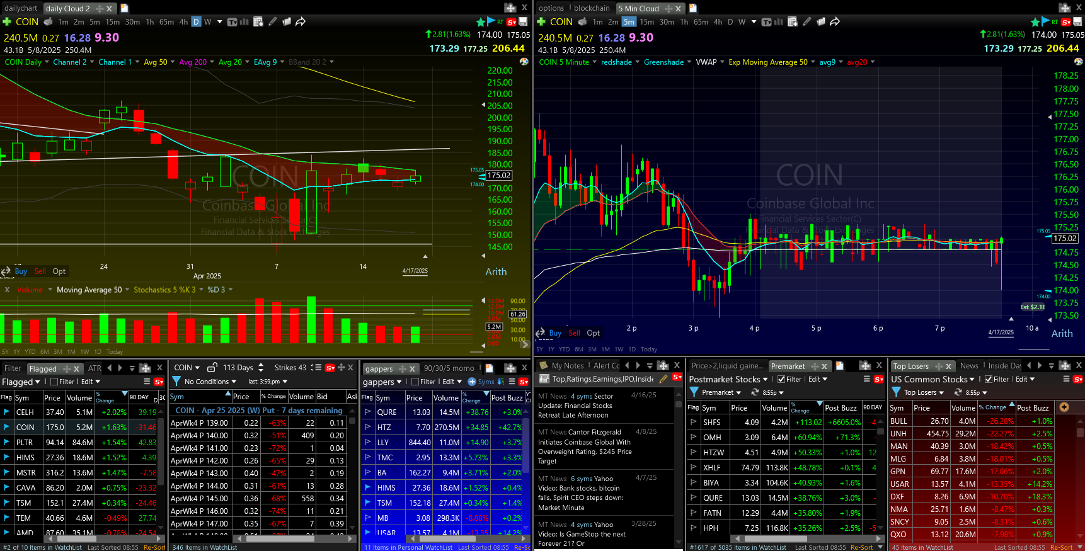Select the HIMS row in Flagged watchlist

click(25, 458)
